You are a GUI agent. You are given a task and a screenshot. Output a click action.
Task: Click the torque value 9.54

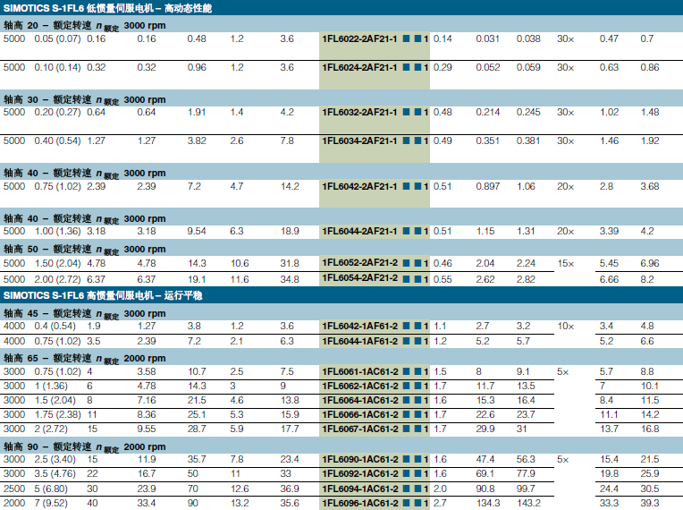point(197,232)
